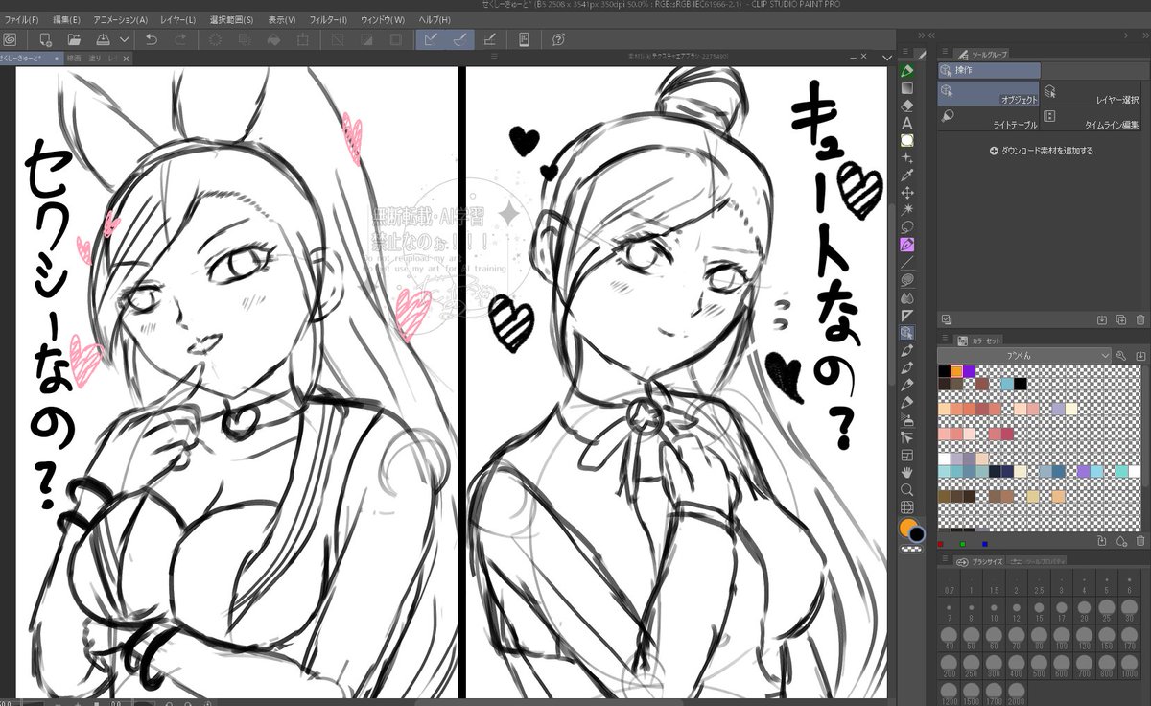
Task: Toggle Snap to Ruler
Action: 431,40
